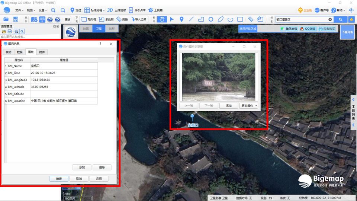The height and width of the screenshot is (201, 357).
Task: Choose the 矩形框 rectangle download tool
Action: (x=89, y=19)
